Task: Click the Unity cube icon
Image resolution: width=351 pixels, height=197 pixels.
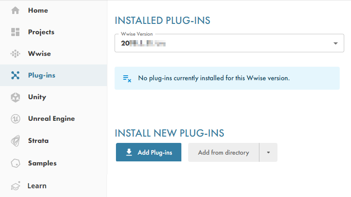Action: coord(15,97)
